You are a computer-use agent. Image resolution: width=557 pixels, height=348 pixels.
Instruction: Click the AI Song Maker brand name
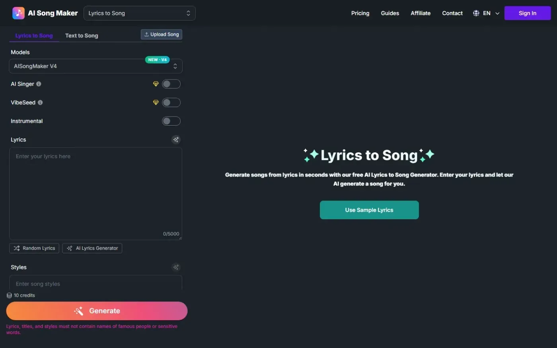[x=53, y=13]
